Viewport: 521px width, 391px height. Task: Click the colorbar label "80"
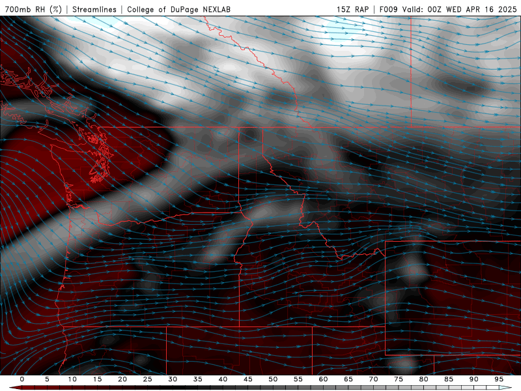[423, 379]
